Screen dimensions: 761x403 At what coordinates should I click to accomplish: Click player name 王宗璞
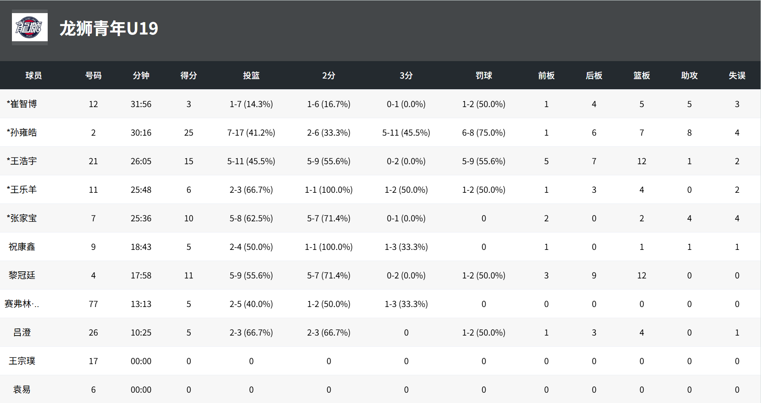click(22, 361)
